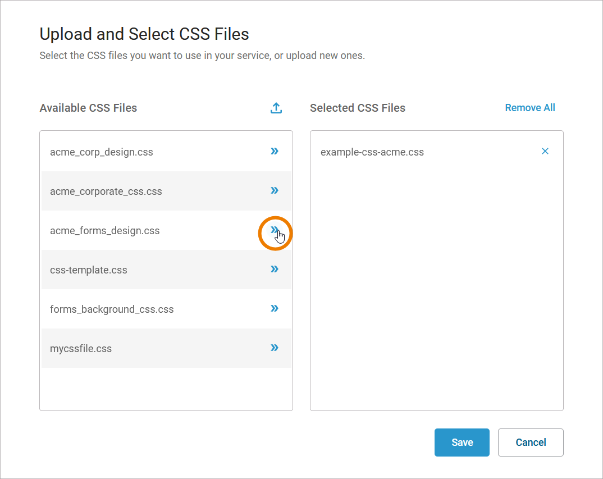This screenshot has width=603, height=479.
Task: Add acme_corp_design.css using its double arrow
Action: point(275,151)
